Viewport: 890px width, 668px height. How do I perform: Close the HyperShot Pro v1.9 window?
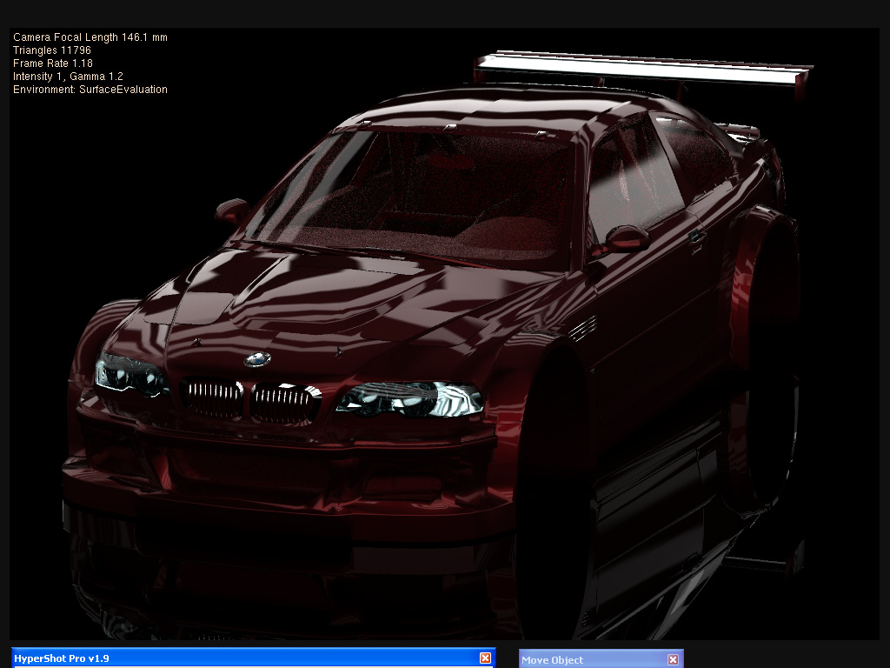pyautogui.click(x=485, y=658)
